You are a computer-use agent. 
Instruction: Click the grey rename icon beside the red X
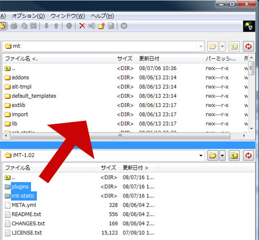(x=92, y=26)
